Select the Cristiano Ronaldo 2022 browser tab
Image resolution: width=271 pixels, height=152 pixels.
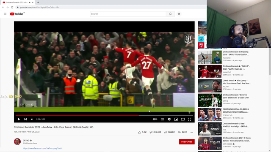point(17,3)
